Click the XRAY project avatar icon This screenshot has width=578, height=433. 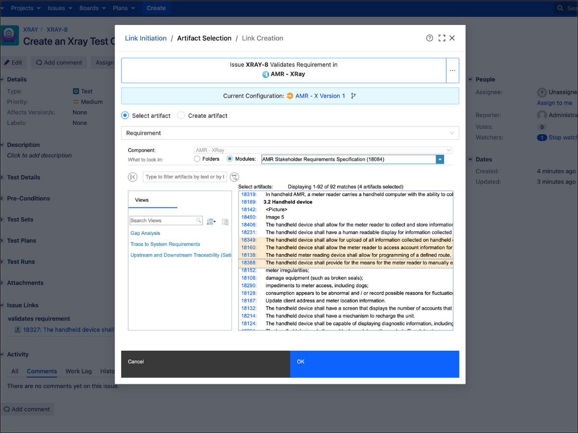tap(10, 35)
